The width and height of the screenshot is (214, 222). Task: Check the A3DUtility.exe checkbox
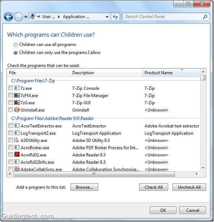pos(10,140)
